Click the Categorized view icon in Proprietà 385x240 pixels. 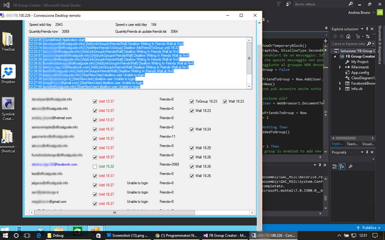point(334,166)
